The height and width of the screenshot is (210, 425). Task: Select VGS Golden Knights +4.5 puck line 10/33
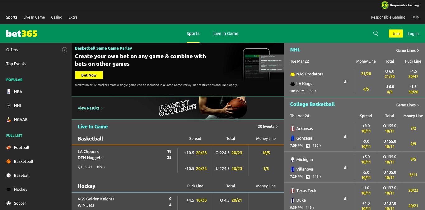(x=195, y=200)
